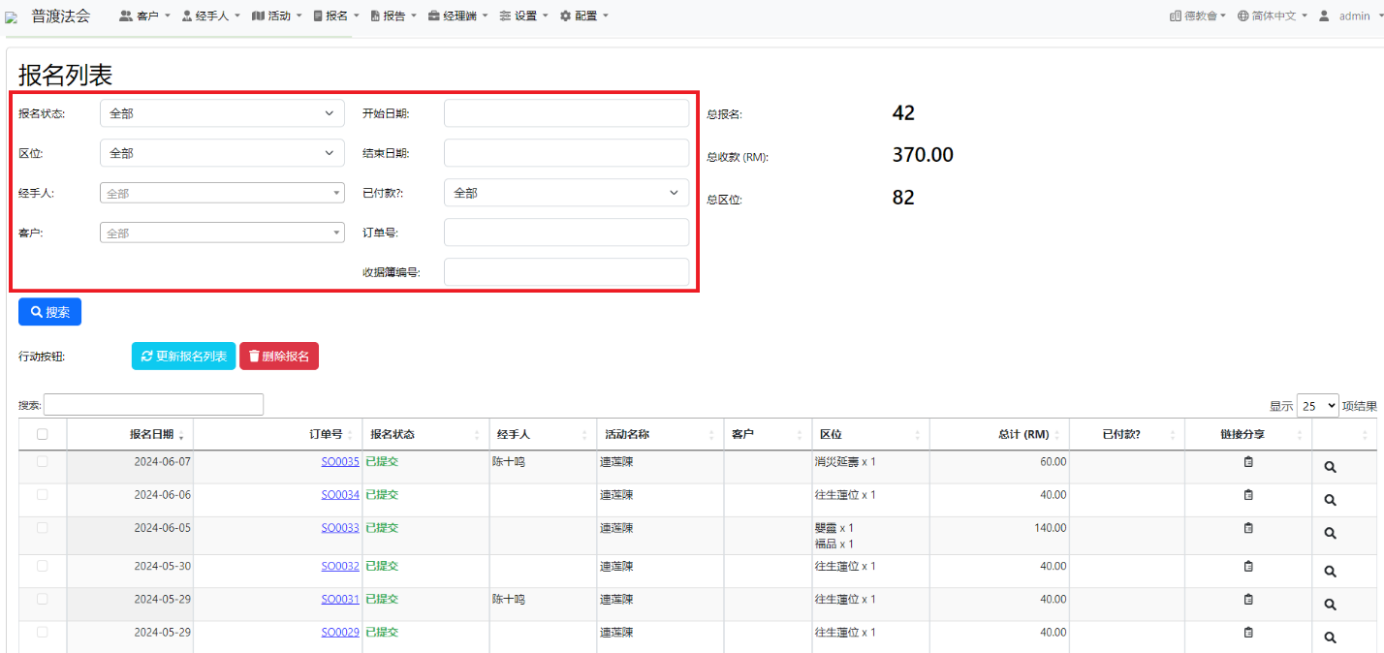Check the box for order SO0031
This screenshot has height=653, width=1384.
[42, 599]
